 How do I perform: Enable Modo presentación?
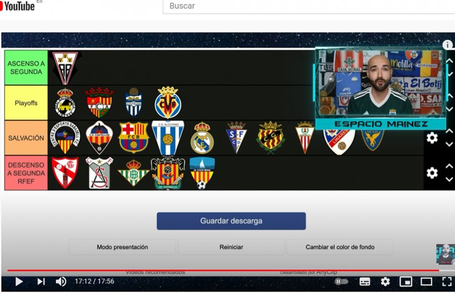122,247
